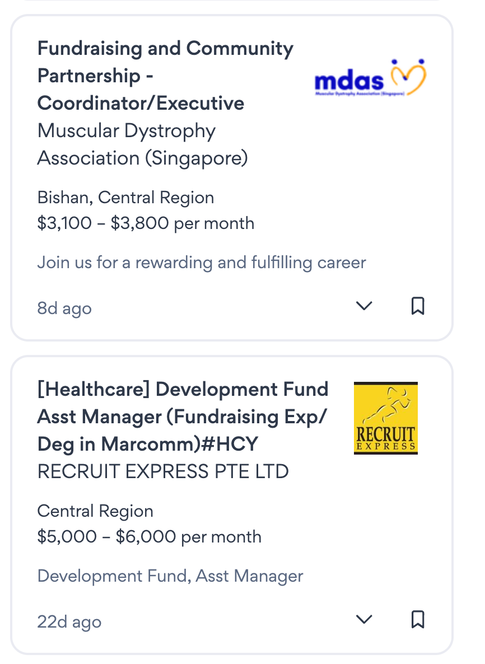This screenshot has width=485, height=664.
Task: Bookmark the Healthcare Development Fund Asst Manager job
Action: tap(418, 620)
